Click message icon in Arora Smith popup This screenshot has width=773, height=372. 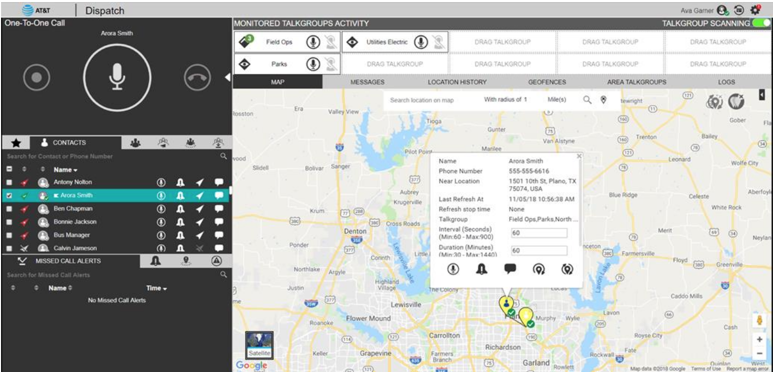(510, 269)
